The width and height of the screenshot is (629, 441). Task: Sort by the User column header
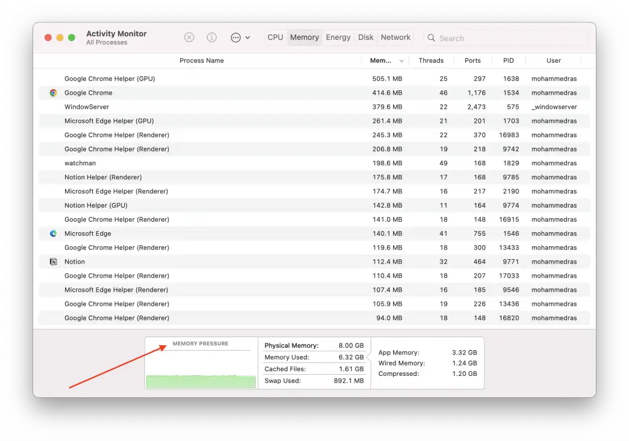(x=553, y=61)
